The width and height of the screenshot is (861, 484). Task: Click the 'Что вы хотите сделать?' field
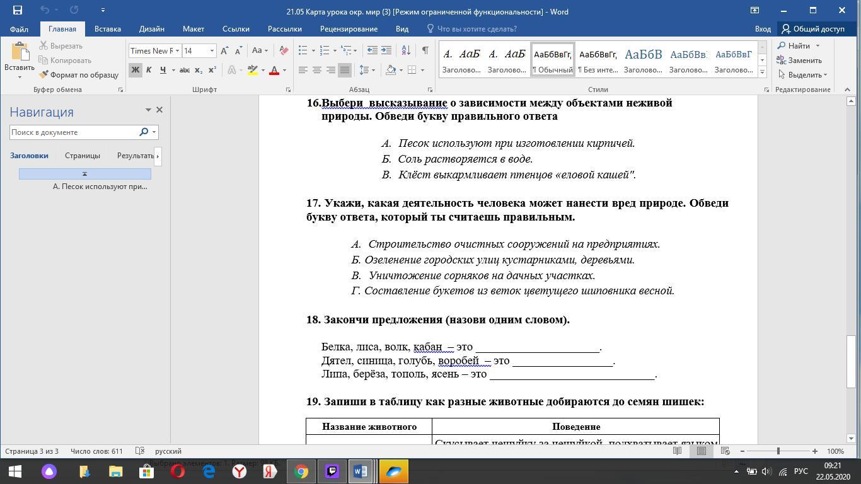coord(477,28)
